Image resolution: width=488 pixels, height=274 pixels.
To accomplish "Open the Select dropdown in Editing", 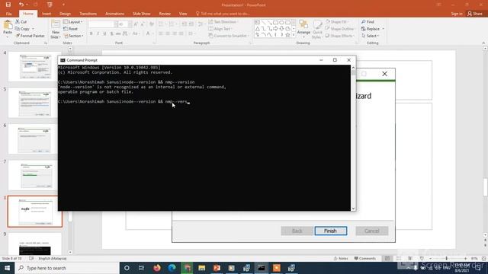I will [371, 36].
